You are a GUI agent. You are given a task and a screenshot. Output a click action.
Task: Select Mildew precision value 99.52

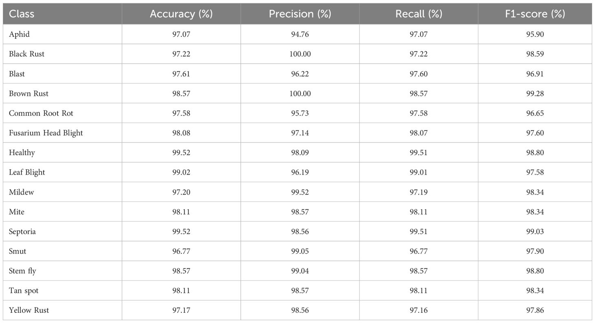(300, 192)
